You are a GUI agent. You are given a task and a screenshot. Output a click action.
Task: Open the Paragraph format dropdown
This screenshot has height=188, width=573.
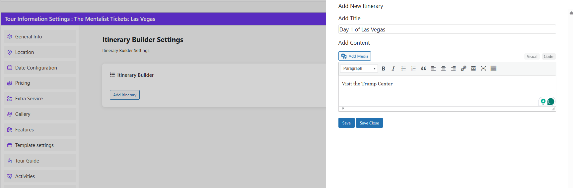click(x=359, y=69)
